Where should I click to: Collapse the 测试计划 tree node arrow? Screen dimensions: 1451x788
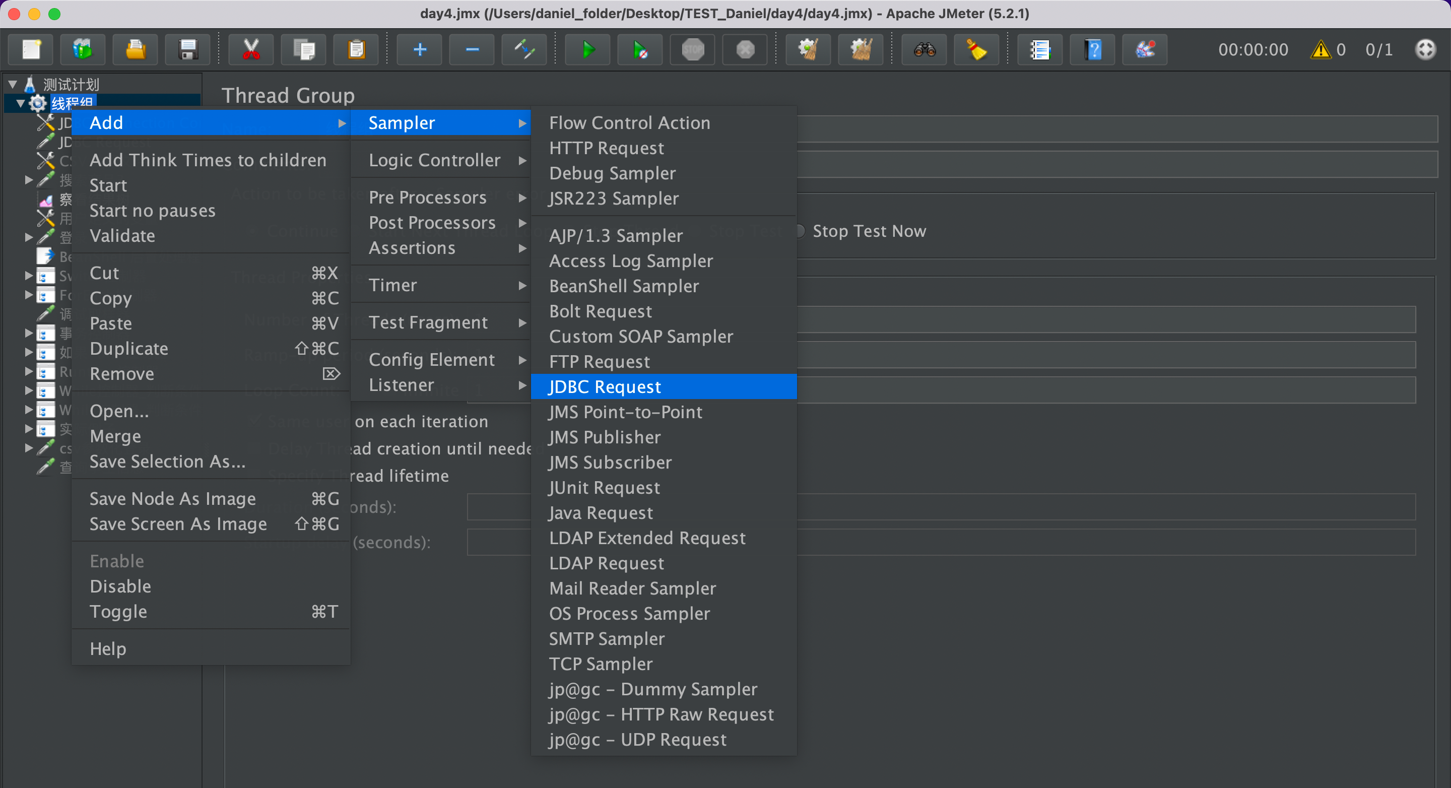[x=13, y=85]
